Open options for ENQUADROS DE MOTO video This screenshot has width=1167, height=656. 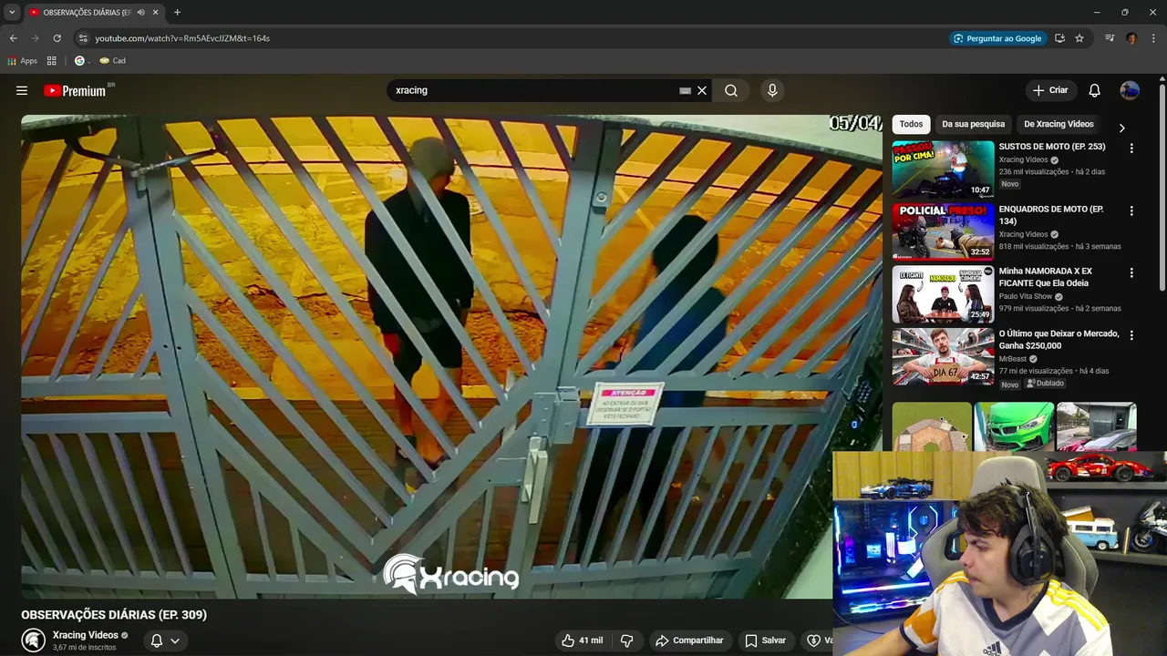pos(1131,210)
